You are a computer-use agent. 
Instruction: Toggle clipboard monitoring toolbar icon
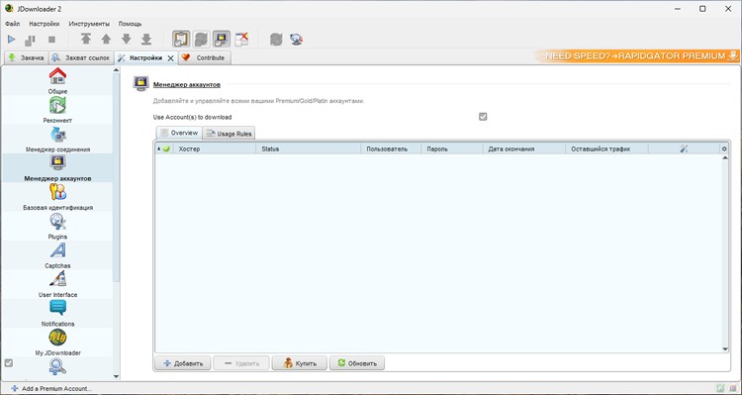[181, 39]
